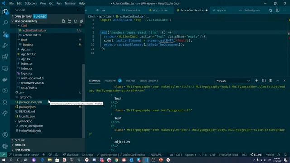
Task: Change language mode TypeScript React
Action: tap(228, 155)
